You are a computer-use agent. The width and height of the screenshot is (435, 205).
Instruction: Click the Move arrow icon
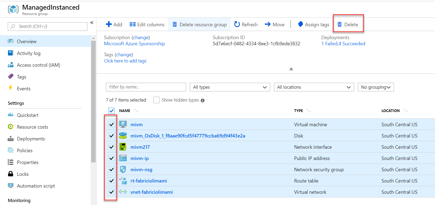click(x=267, y=24)
